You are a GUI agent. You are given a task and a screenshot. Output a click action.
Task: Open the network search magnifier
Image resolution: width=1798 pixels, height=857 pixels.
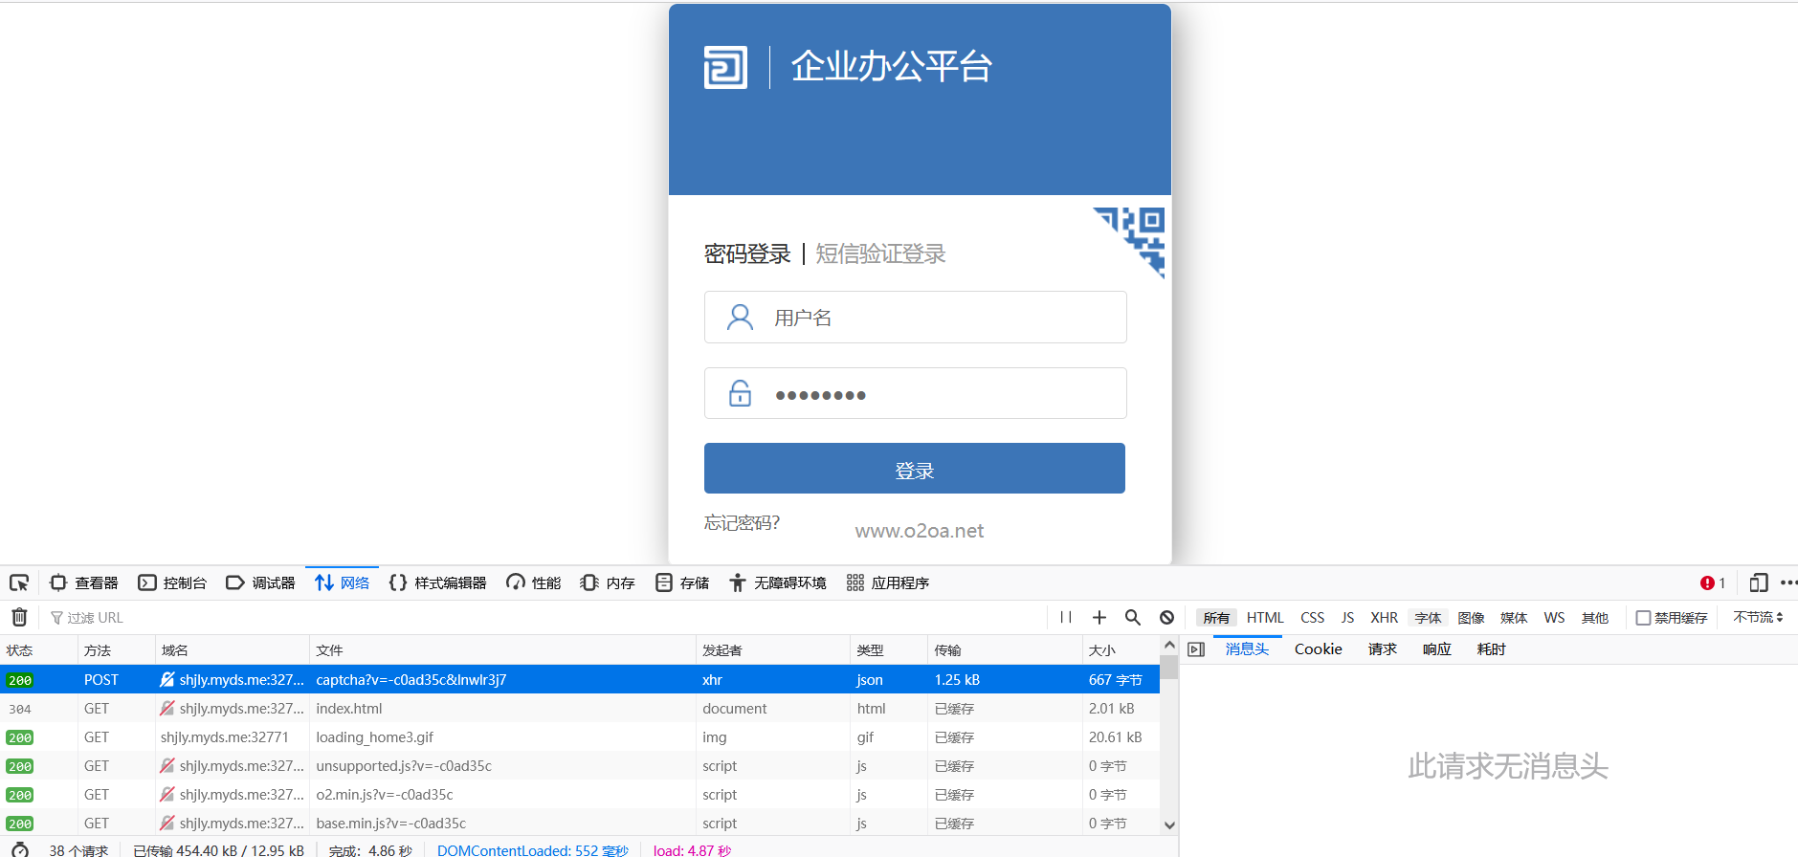[1133, 617]
